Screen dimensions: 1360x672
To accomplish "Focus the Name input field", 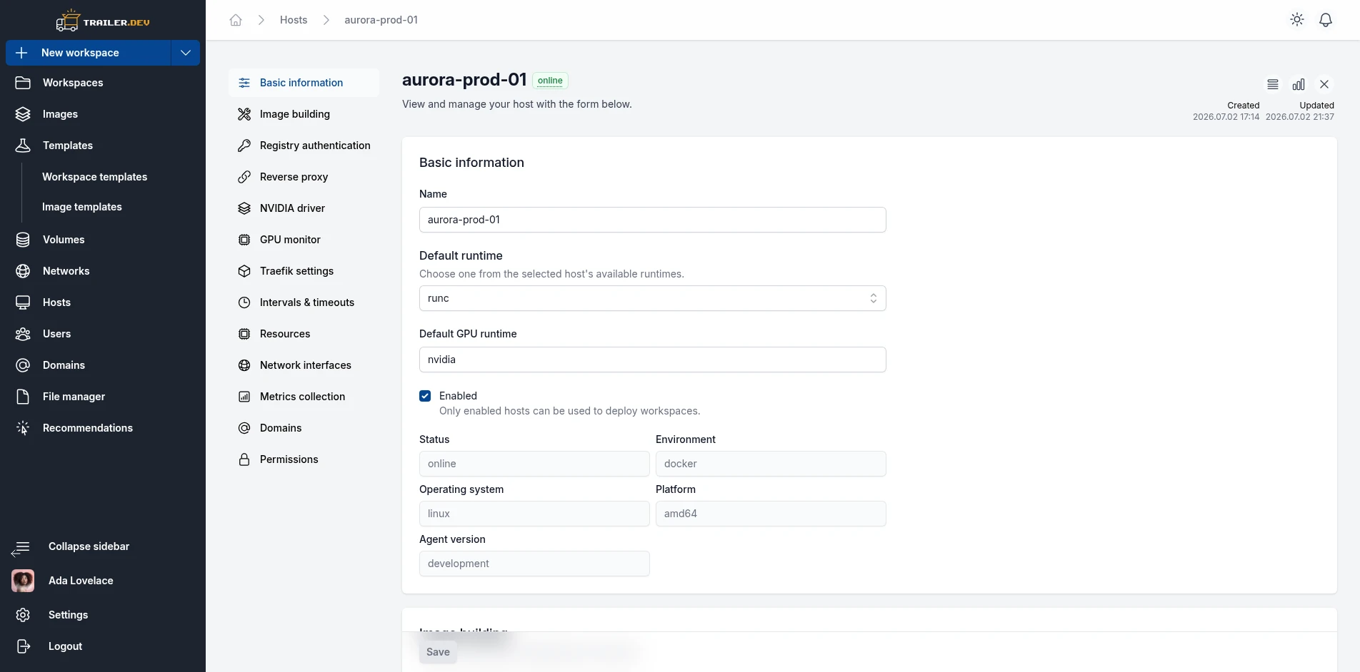I will pos(653,220).
